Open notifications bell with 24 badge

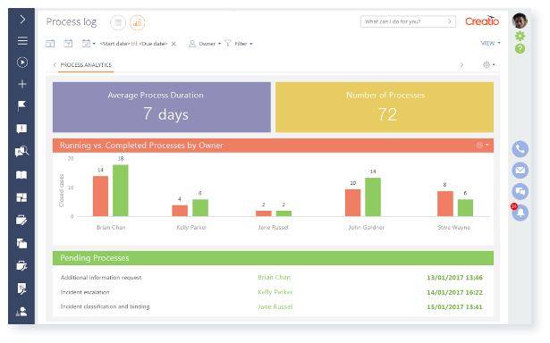tap(520, 213)
